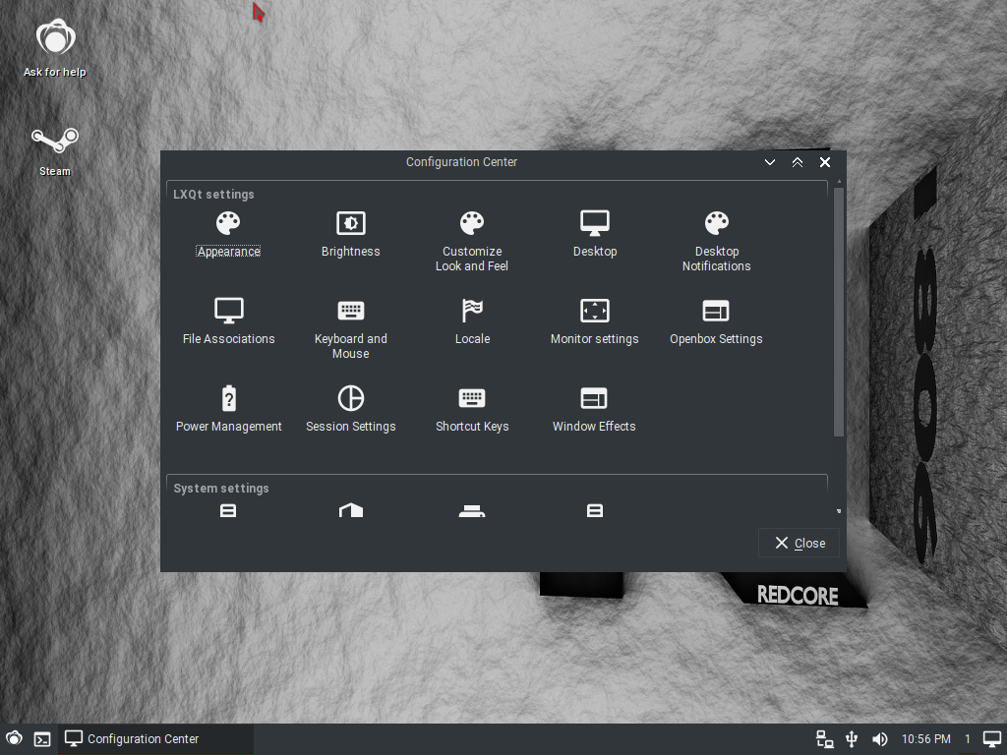This screenshot has width=1007, height=755.
Task: Launch the terminal from the taskbar
Action: click(x=42, y=739)
